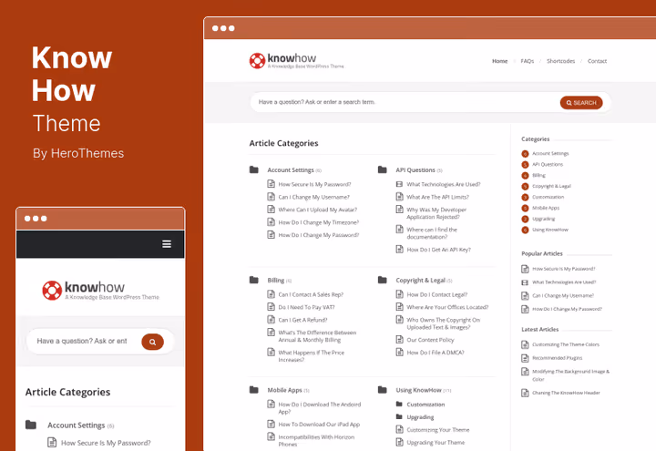The height and width of the screenshot is (451, 656).
Task: Open article Can I Contact A Sales Rep
Action: [311, 294]
